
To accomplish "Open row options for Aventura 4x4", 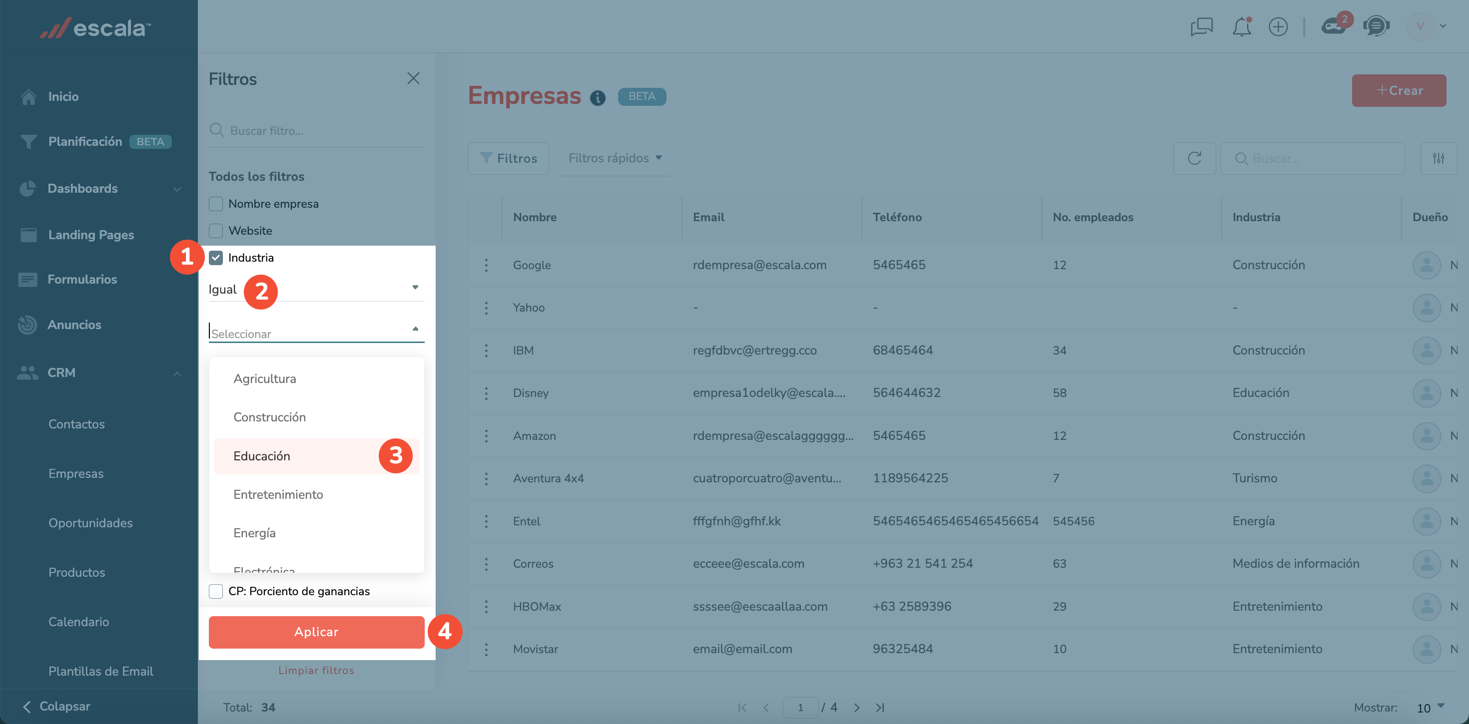I will 486,478.
